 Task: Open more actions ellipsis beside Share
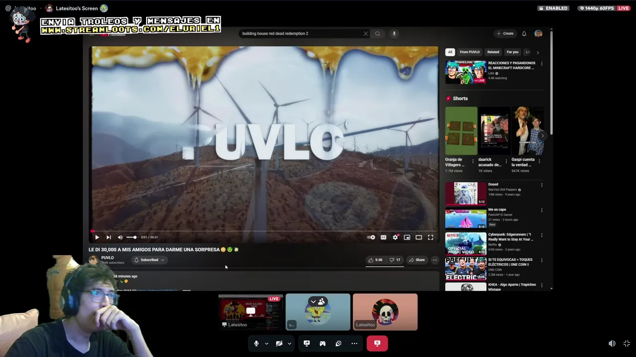pos(435,260)
